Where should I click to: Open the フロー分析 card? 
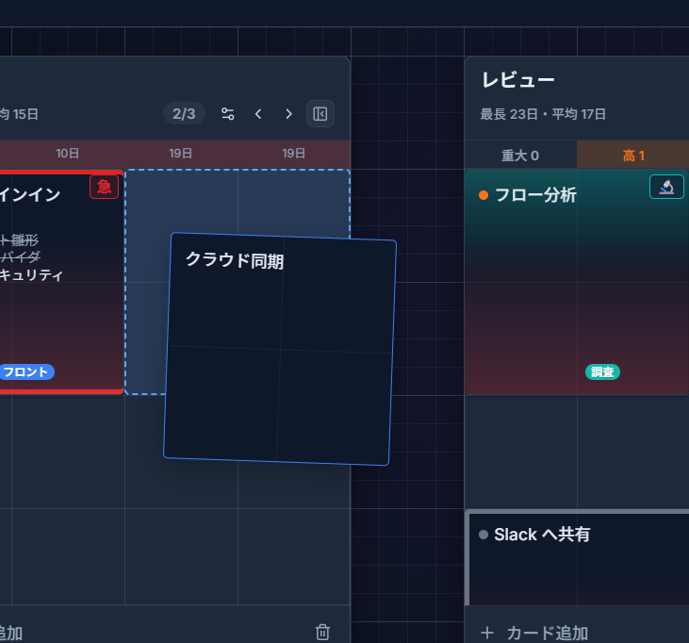[577, 282]
